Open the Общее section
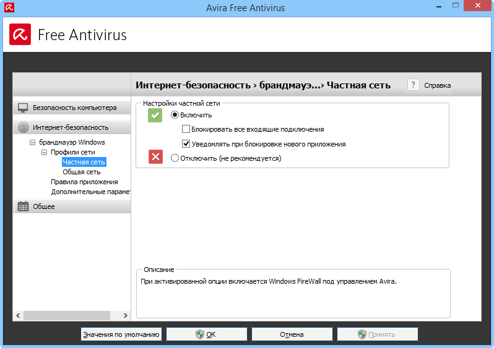494x348 pixels. click(x=72, y=206)
